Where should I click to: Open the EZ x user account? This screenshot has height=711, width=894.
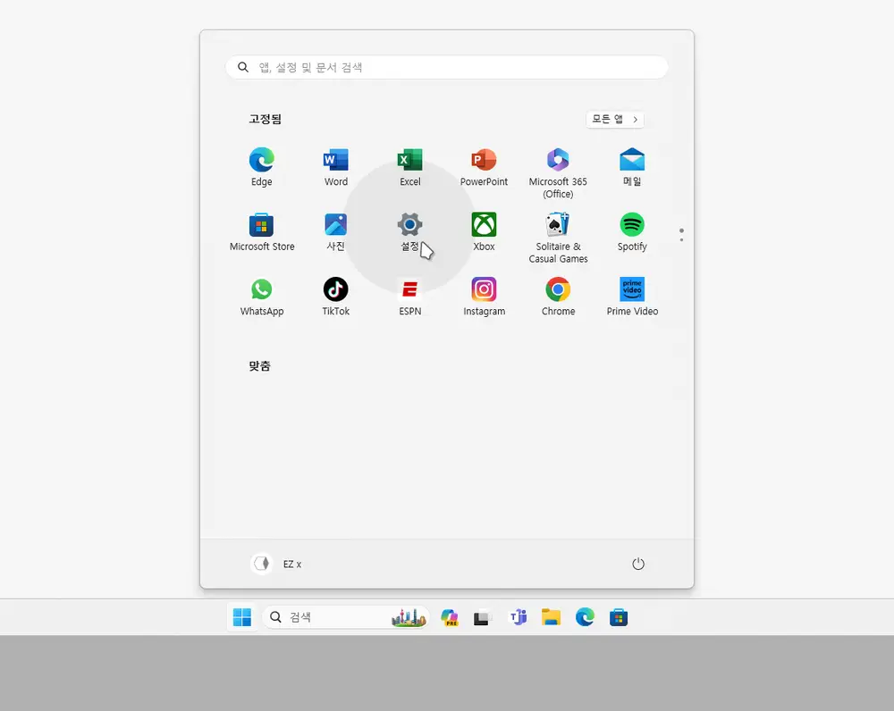tap(276, 564)
